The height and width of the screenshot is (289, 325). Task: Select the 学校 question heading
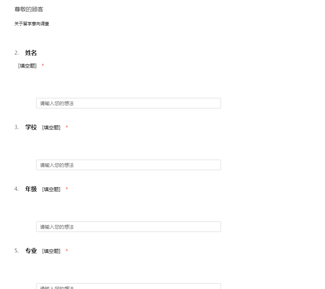(x=31, y=127)
